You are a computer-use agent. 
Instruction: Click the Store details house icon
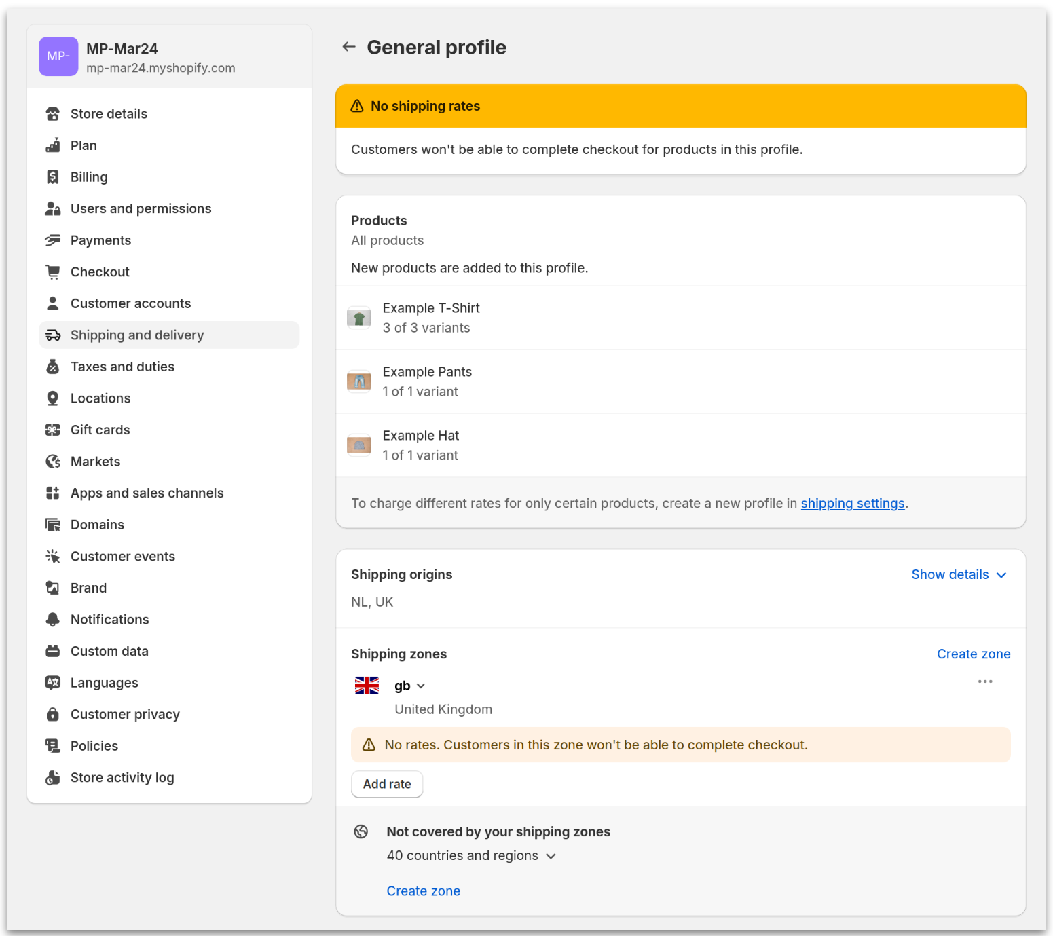point(53,113)
